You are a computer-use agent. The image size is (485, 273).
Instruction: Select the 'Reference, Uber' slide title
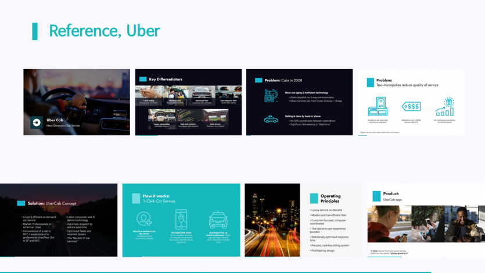point(104,31)
